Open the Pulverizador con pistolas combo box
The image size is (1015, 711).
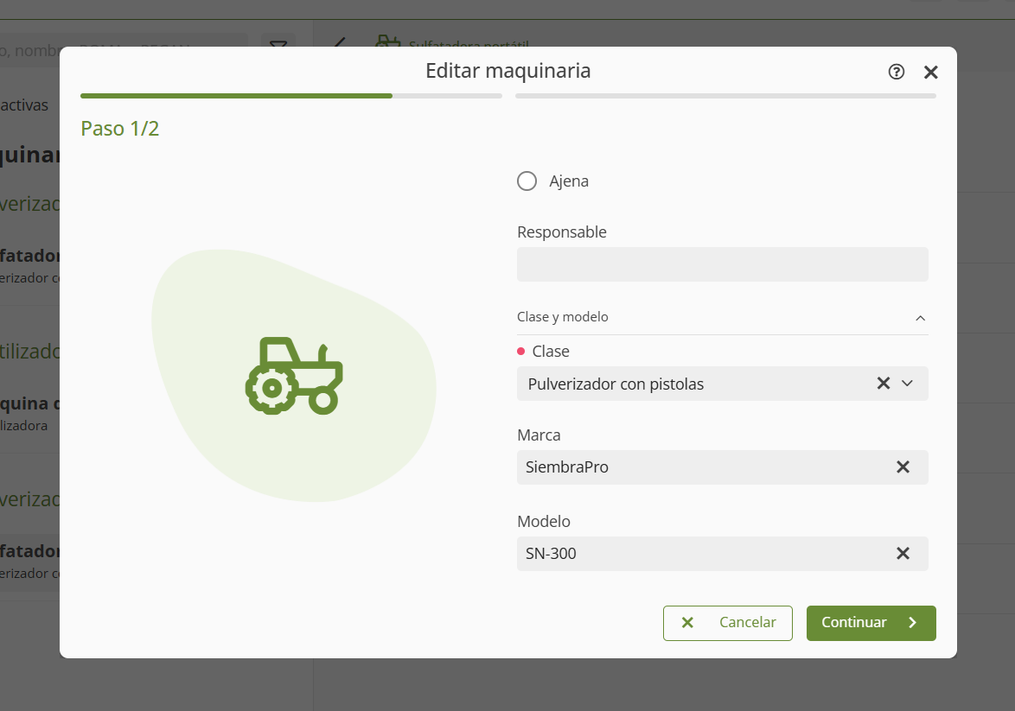point(692,384)
